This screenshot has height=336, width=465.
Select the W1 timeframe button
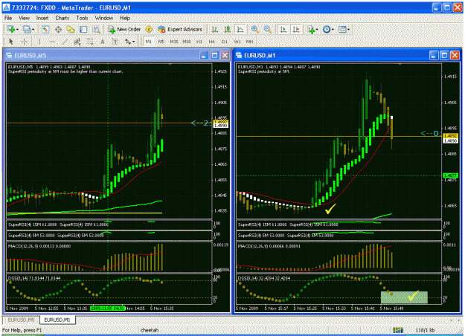click(x=237, y=42)
